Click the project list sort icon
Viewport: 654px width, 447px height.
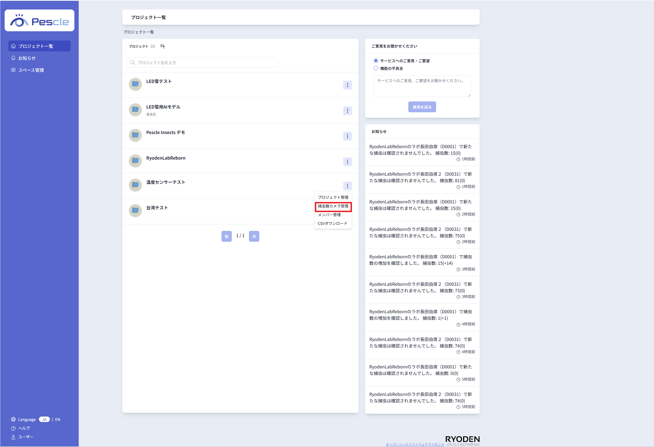[x=162, y=46]
